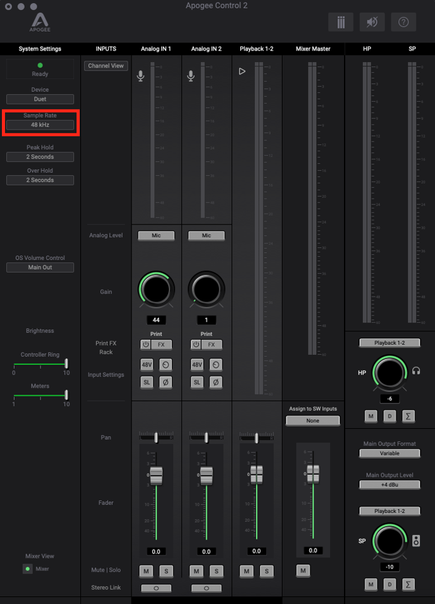Click the Analog IN 1 gain knob
This screenshot has width=435, height=604.
pyautogui.click(x=156, y=289)
